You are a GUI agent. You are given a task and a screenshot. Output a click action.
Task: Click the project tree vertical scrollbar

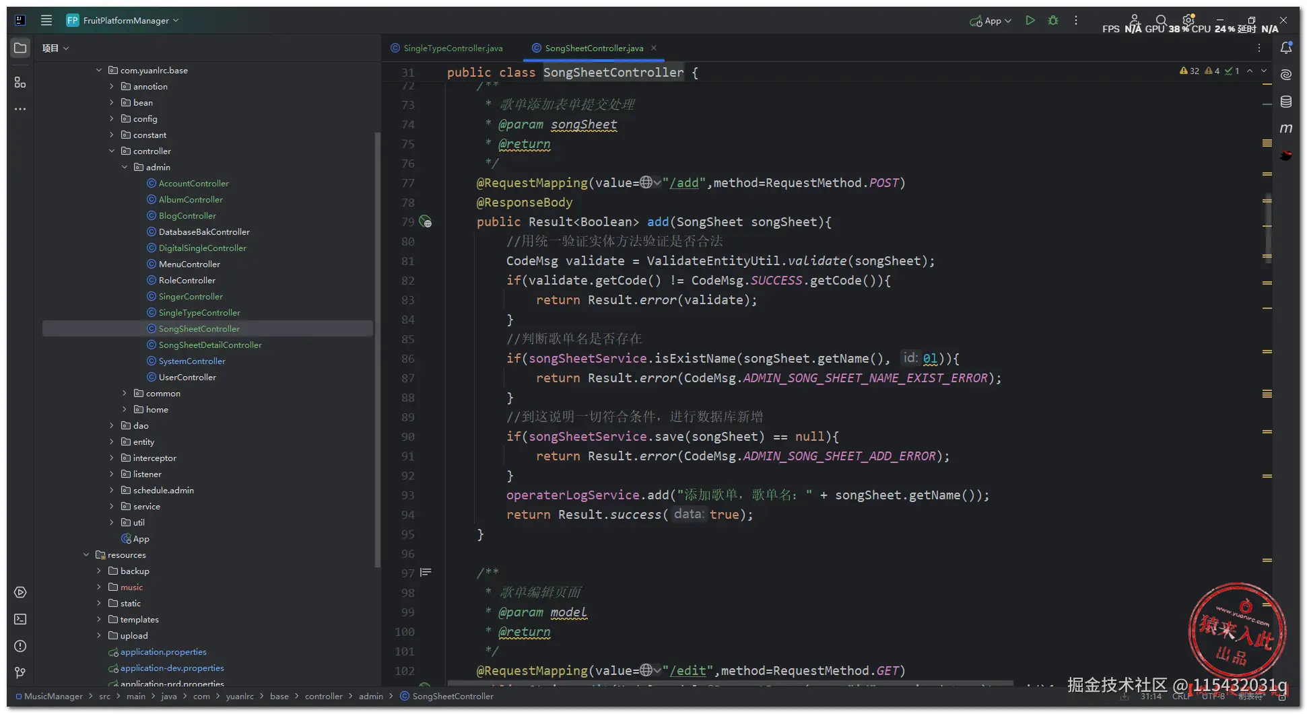click(377, 350)
